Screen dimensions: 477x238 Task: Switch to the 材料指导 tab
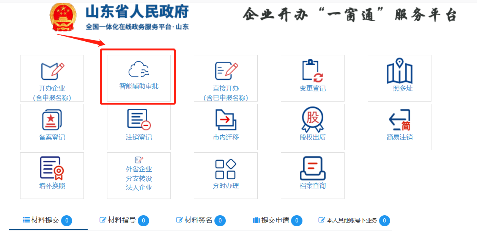click(121, 220)
